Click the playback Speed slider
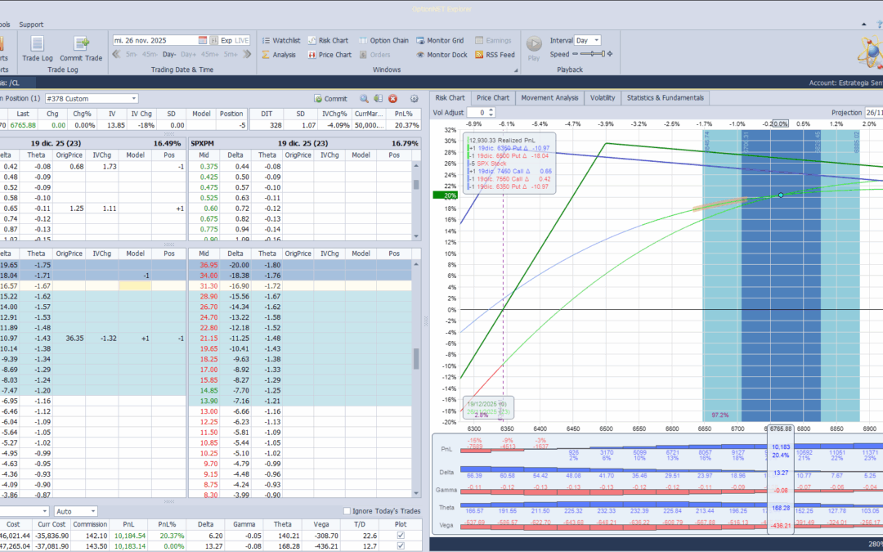The width and height of the screenshot is (883, 552). click(x=593, y=54)
